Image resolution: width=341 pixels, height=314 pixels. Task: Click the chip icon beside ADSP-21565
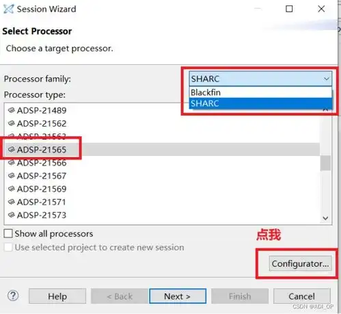12,150
